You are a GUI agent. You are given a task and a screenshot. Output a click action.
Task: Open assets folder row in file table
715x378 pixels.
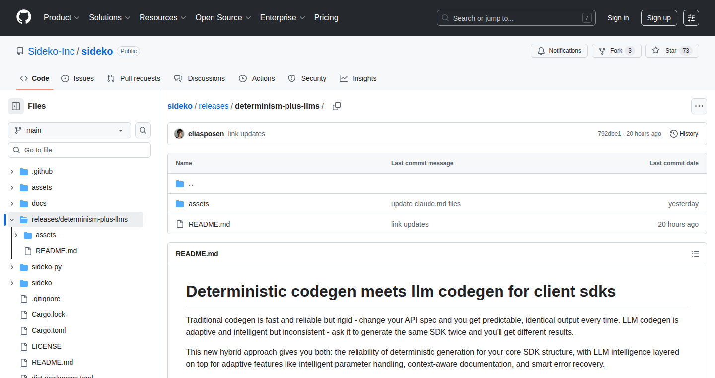(x=199, y=204)
